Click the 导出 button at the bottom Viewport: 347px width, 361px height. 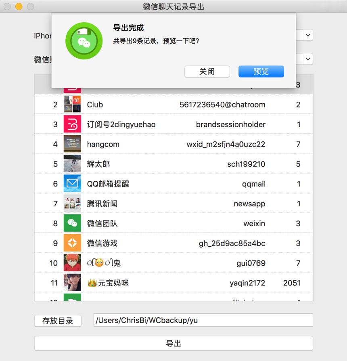point(173,343)
